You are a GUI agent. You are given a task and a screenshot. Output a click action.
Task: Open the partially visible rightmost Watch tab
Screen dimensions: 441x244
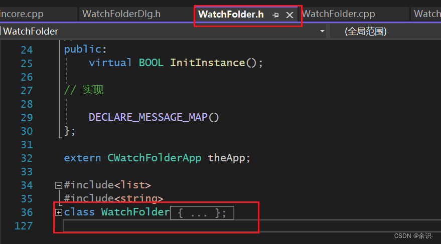(426, 14)
